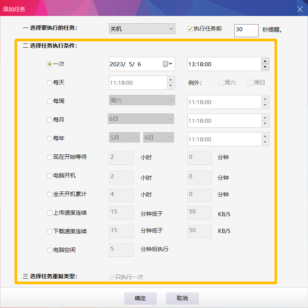This screenshot has height=308, width=308.
Task: Click down arrow of the 每月 time spinner
Action: pos(265,123)
